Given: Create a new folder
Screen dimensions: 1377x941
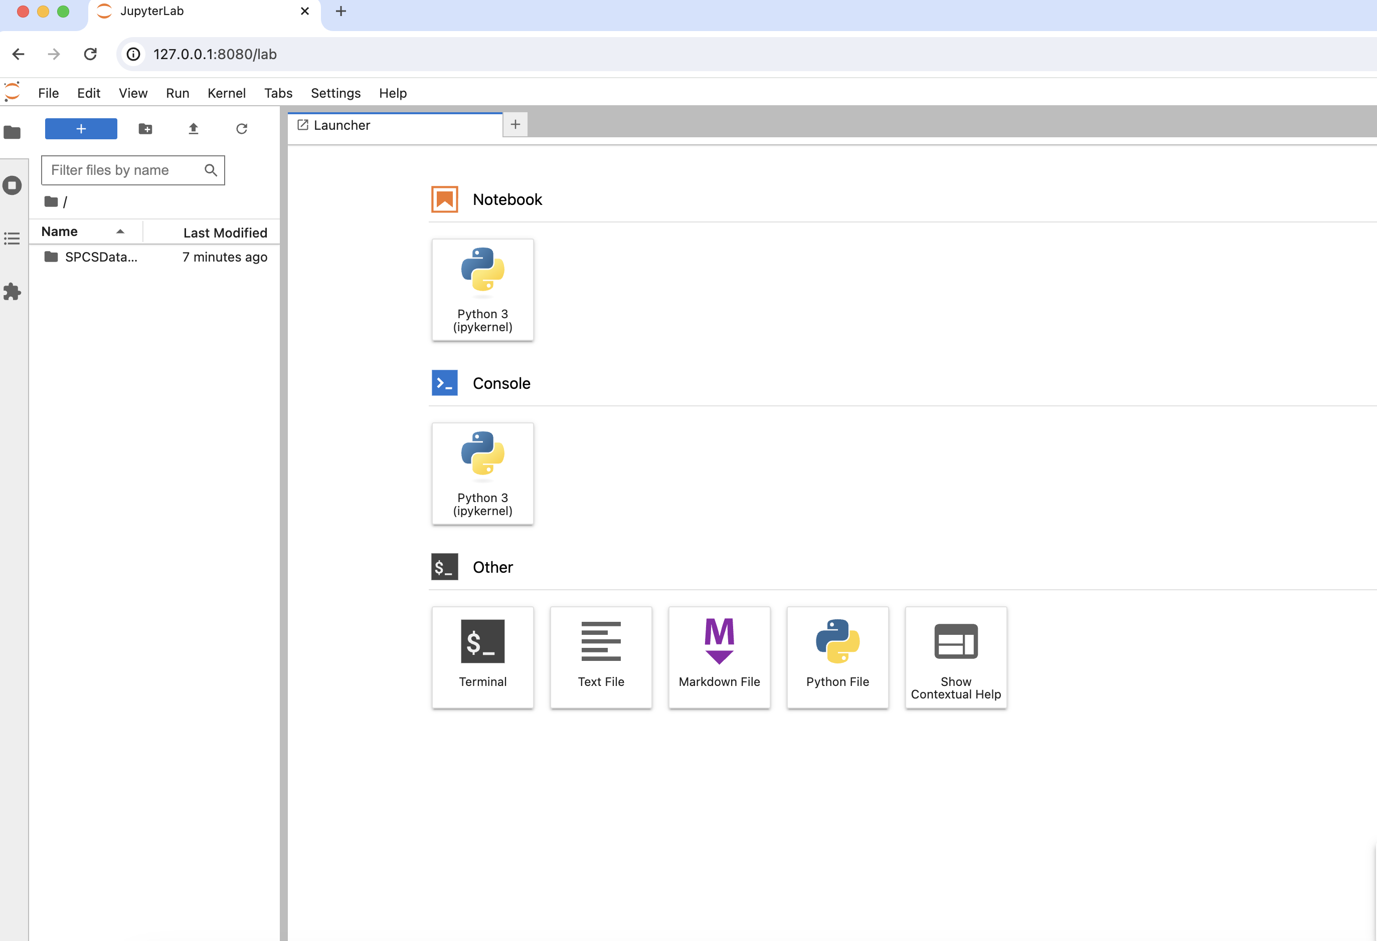Looking at the screenshot, I should 145,128.
